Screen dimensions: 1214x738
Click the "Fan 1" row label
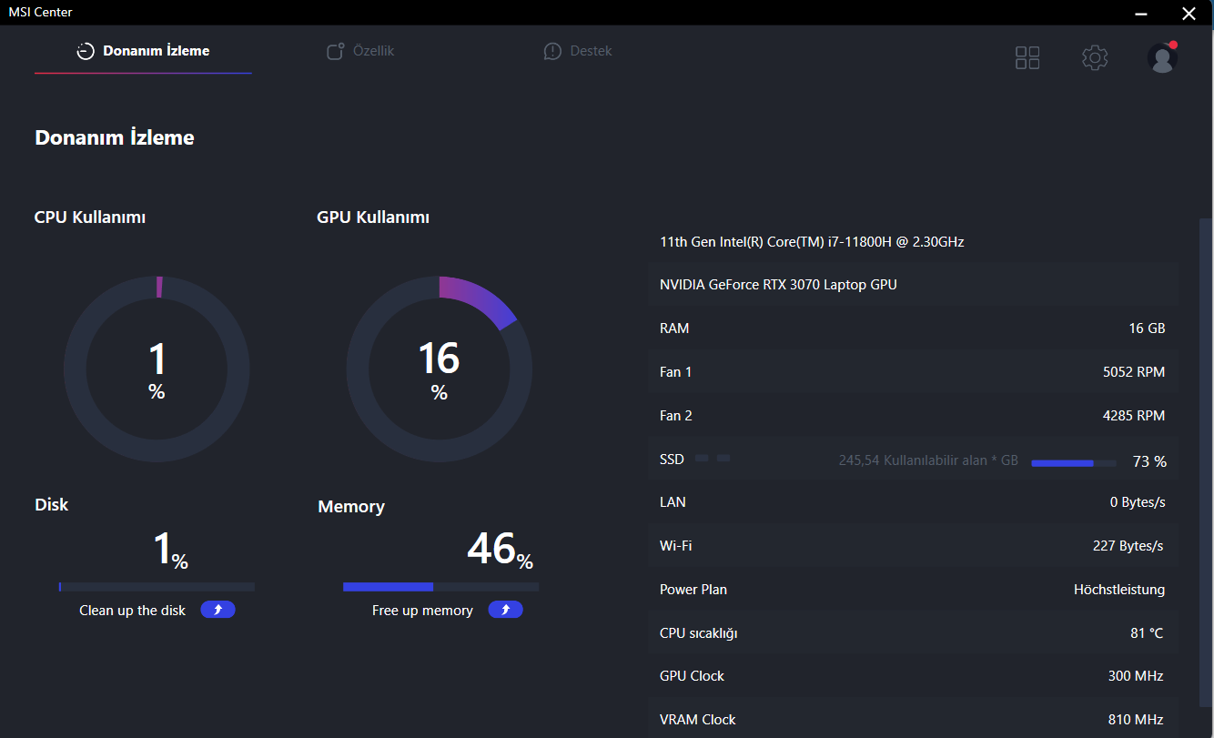pyautogui.click(x=676, y=372)
